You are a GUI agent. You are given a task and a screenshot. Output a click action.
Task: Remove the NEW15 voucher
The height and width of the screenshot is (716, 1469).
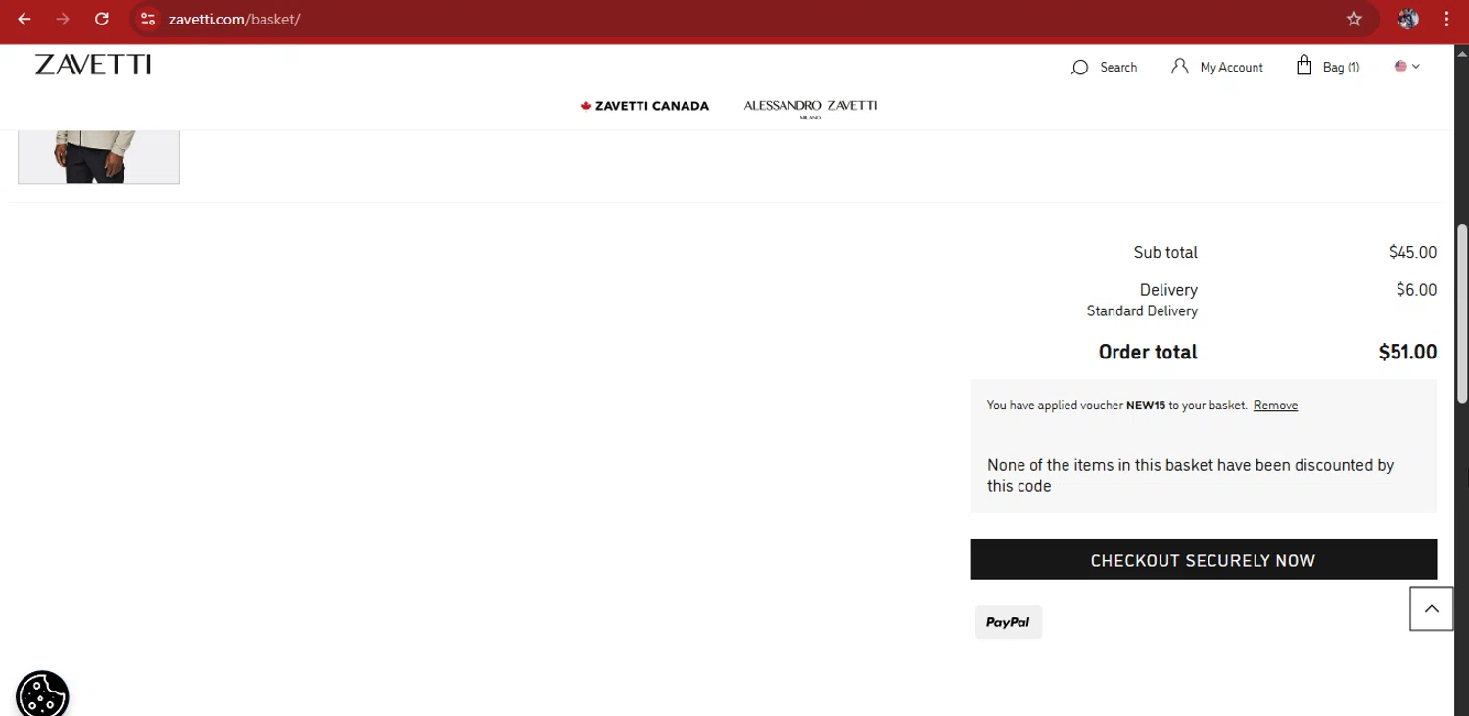1275,406
